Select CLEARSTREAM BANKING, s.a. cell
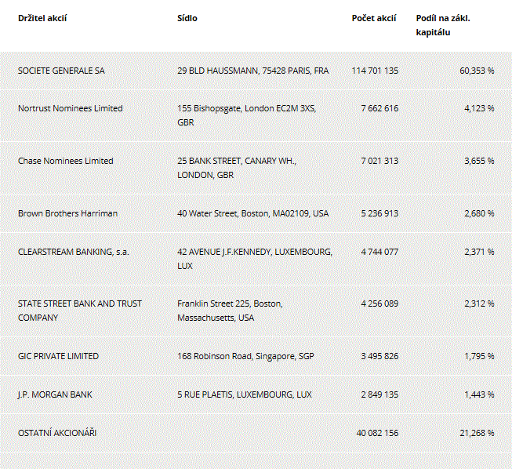 [x=74, y=252]
